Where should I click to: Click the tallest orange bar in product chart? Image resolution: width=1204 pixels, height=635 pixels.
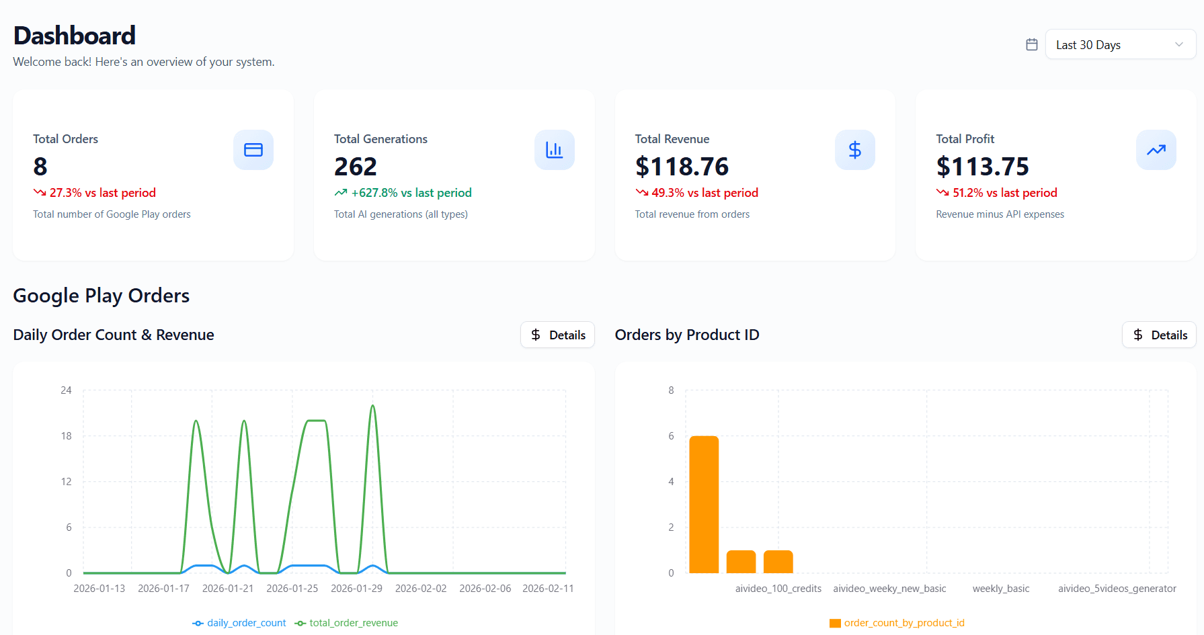coord(704,504)
